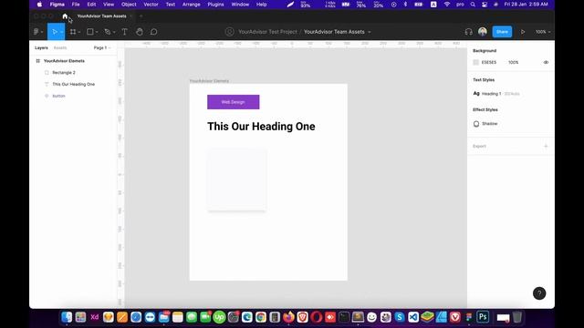Start audio conversation with headphones icon
The height and width of the screenshot is (328, 584).
[468, 32]
